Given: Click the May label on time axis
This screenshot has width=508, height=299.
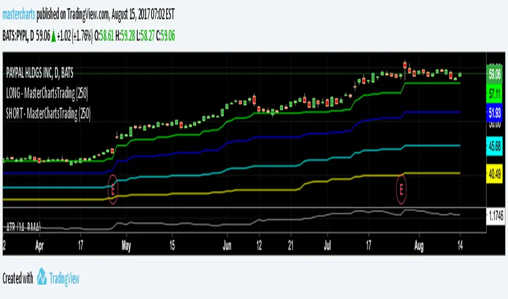Looking at the screenshot, I should click(126, 246).
